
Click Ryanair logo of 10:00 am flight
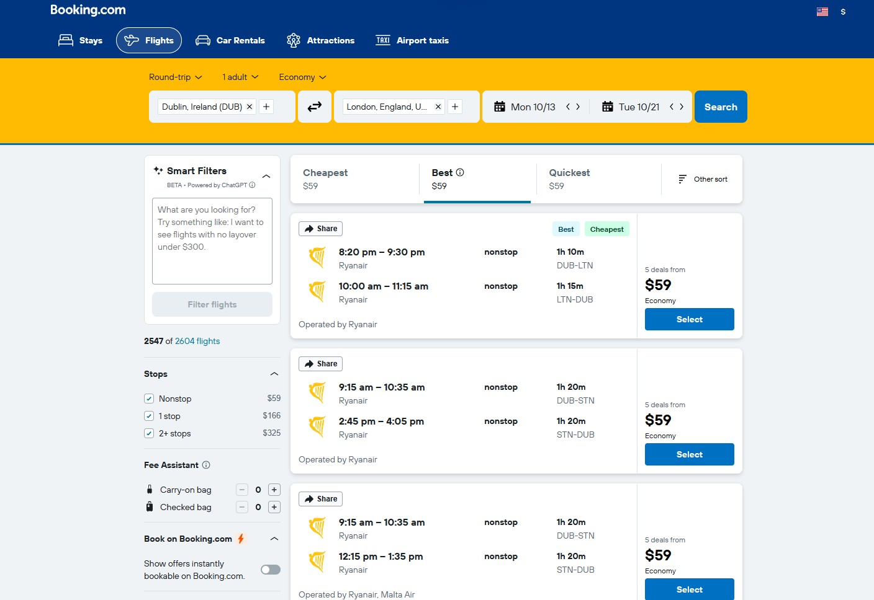pos(317,291)
